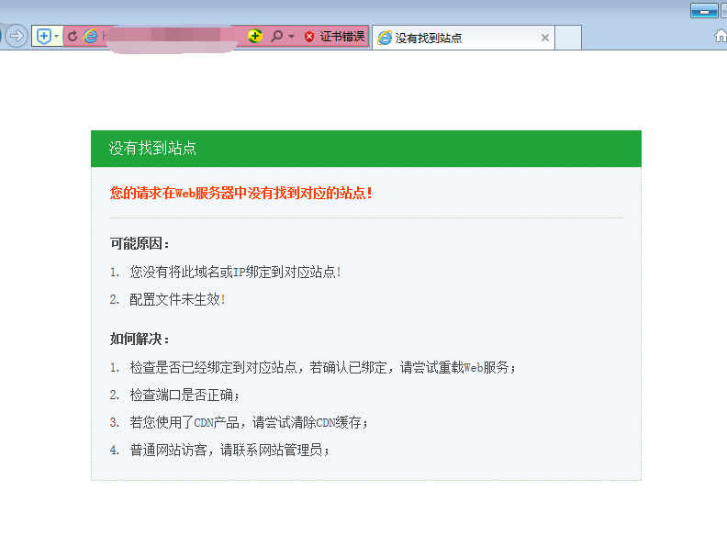
Task: Select the 没有找到站点 browser tab
Action: click(x=464, y=38)
